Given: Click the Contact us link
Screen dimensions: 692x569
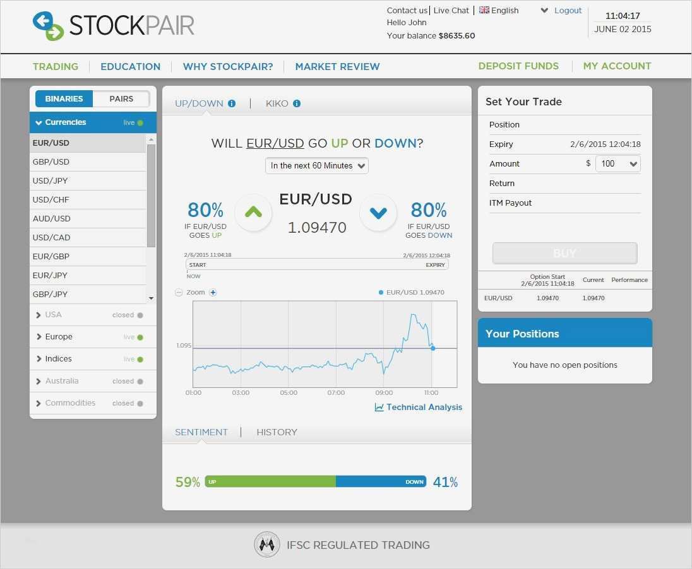Looking at the screenshot, I should 407,10.
